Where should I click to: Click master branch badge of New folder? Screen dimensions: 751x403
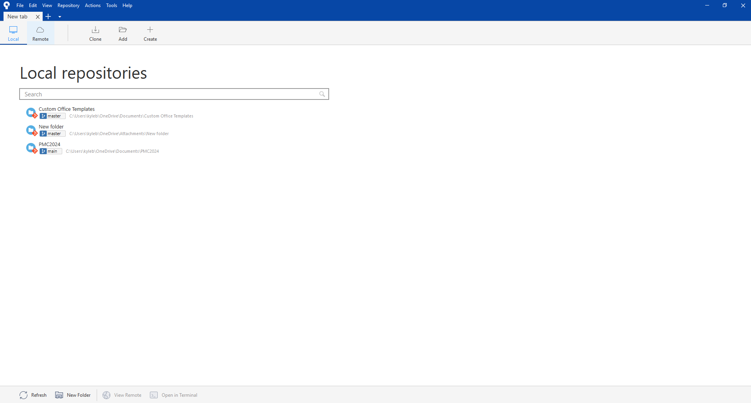52,134
